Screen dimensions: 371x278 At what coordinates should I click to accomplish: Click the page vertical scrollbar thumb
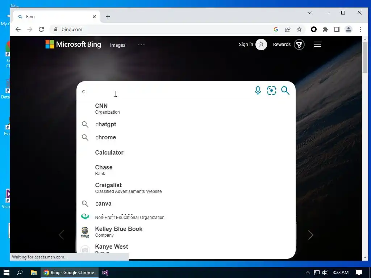[x=365, y=58]
